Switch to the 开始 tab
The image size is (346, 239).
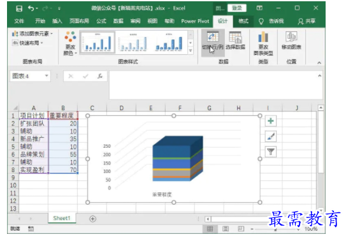click(x=40, y=21)
